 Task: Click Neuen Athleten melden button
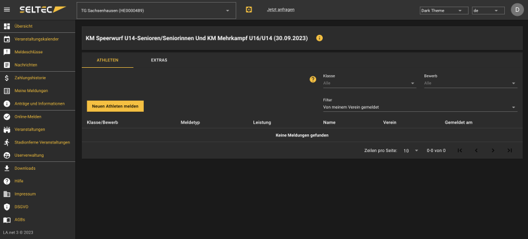tap(115, 106)
